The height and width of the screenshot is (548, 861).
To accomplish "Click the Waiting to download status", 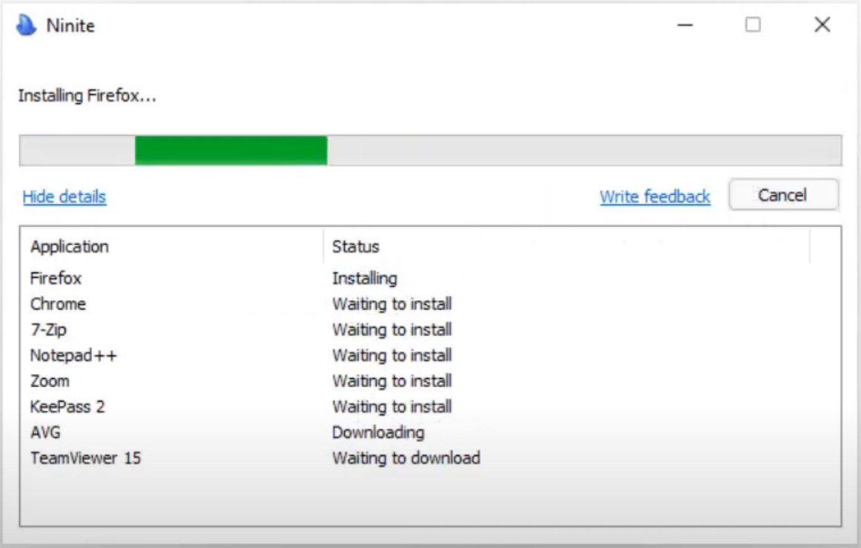I will [406, 458].
